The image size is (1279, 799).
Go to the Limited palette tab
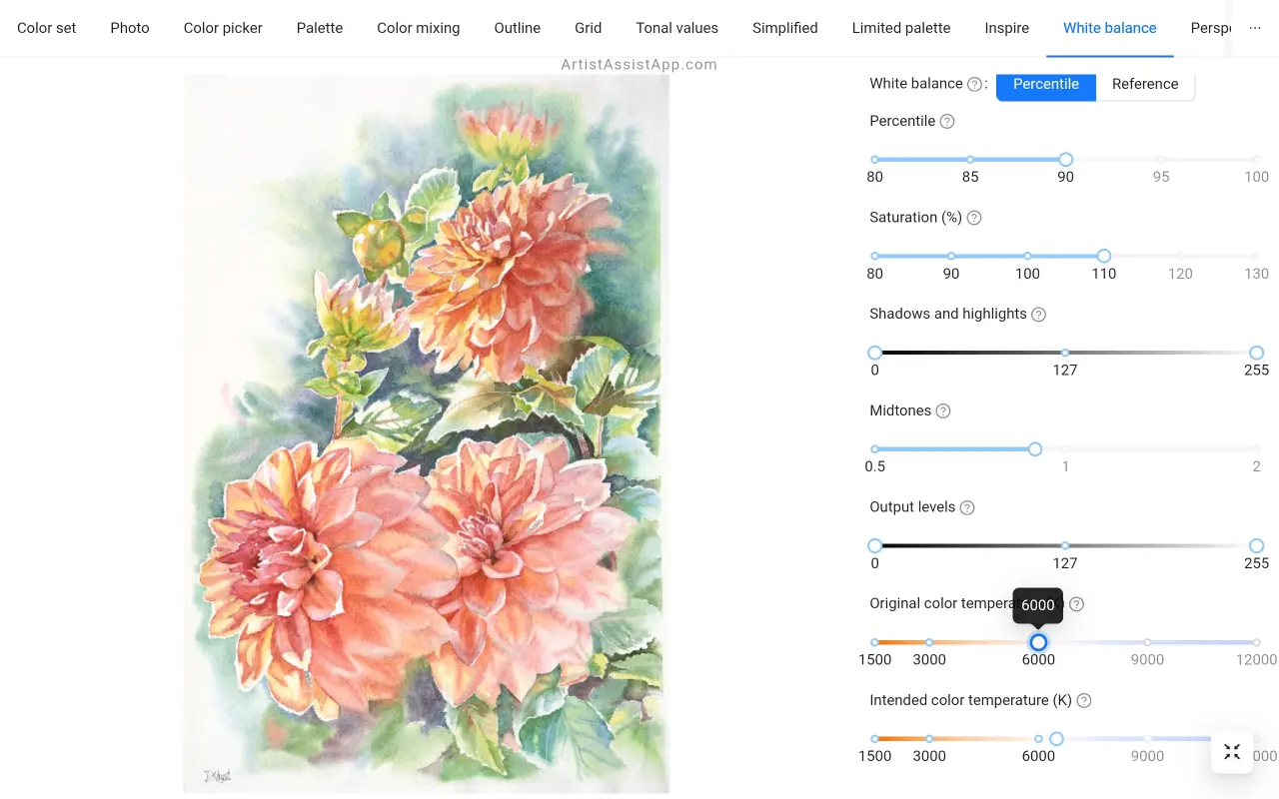900,28
